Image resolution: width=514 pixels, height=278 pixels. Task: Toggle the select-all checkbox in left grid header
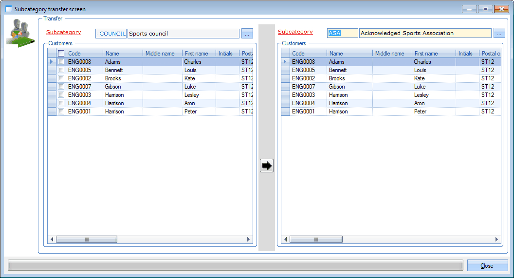click(x=61, y=54)
